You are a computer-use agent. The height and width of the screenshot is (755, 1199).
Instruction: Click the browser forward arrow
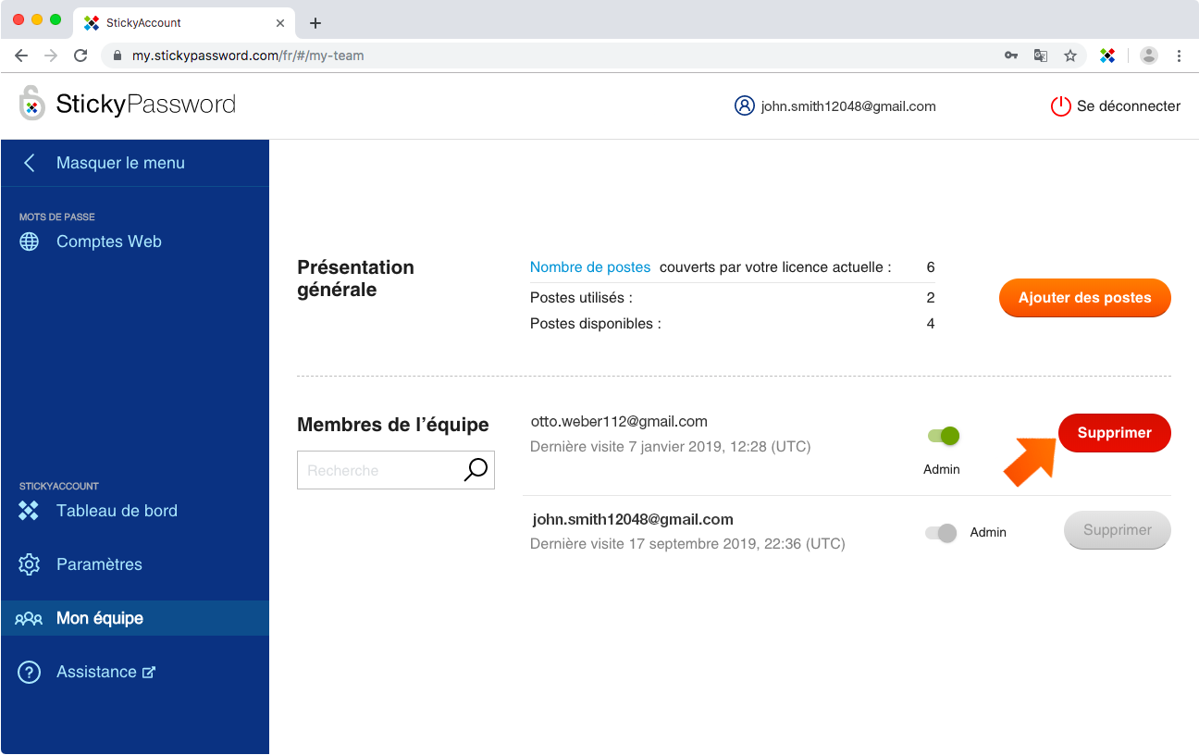(x=51, y=56)
